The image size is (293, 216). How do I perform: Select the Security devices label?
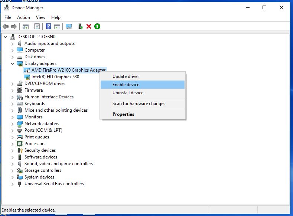click(40, 150)
